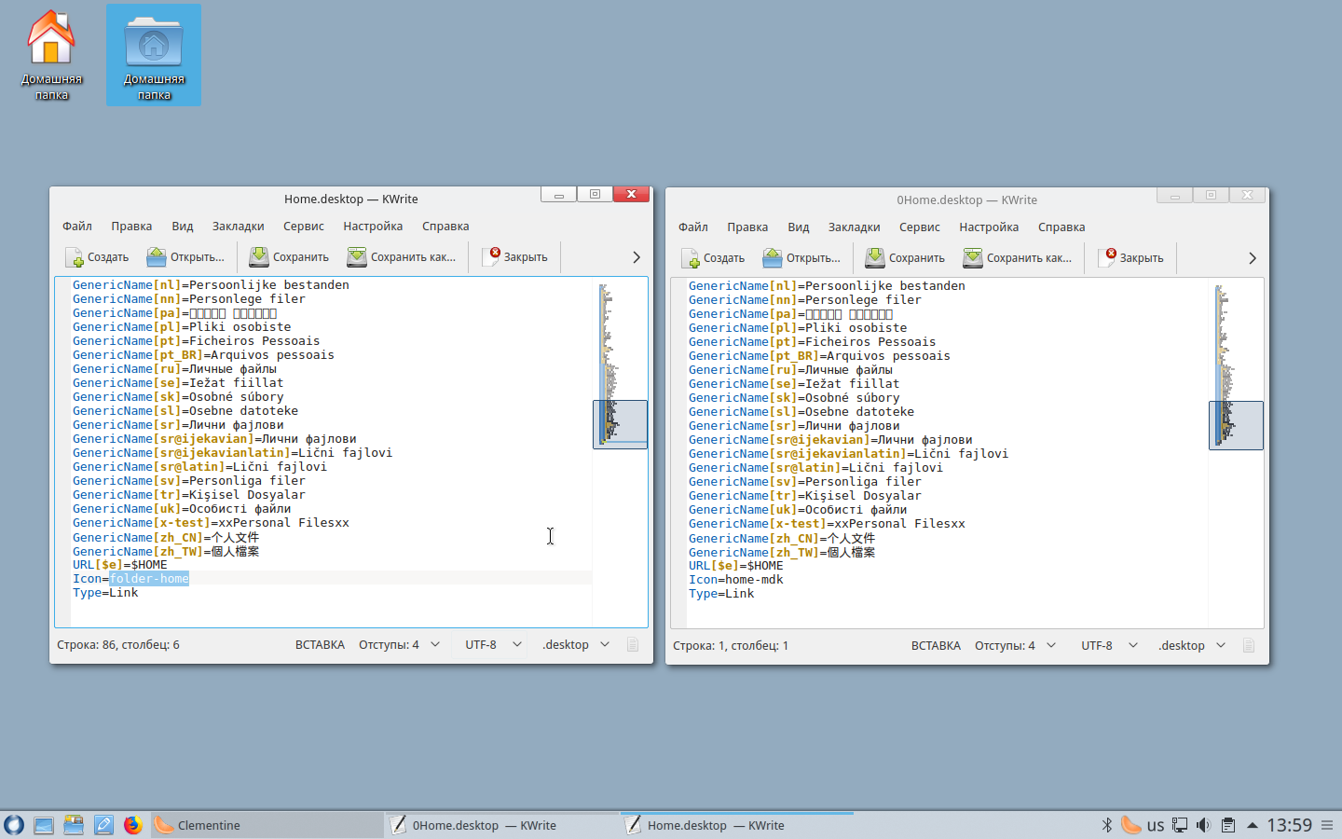This screenshot has width=1342, height=839.
Task: Toggle ВСТАВКА mode in 0Home.desktop status bar
Action: coord(936,646)
